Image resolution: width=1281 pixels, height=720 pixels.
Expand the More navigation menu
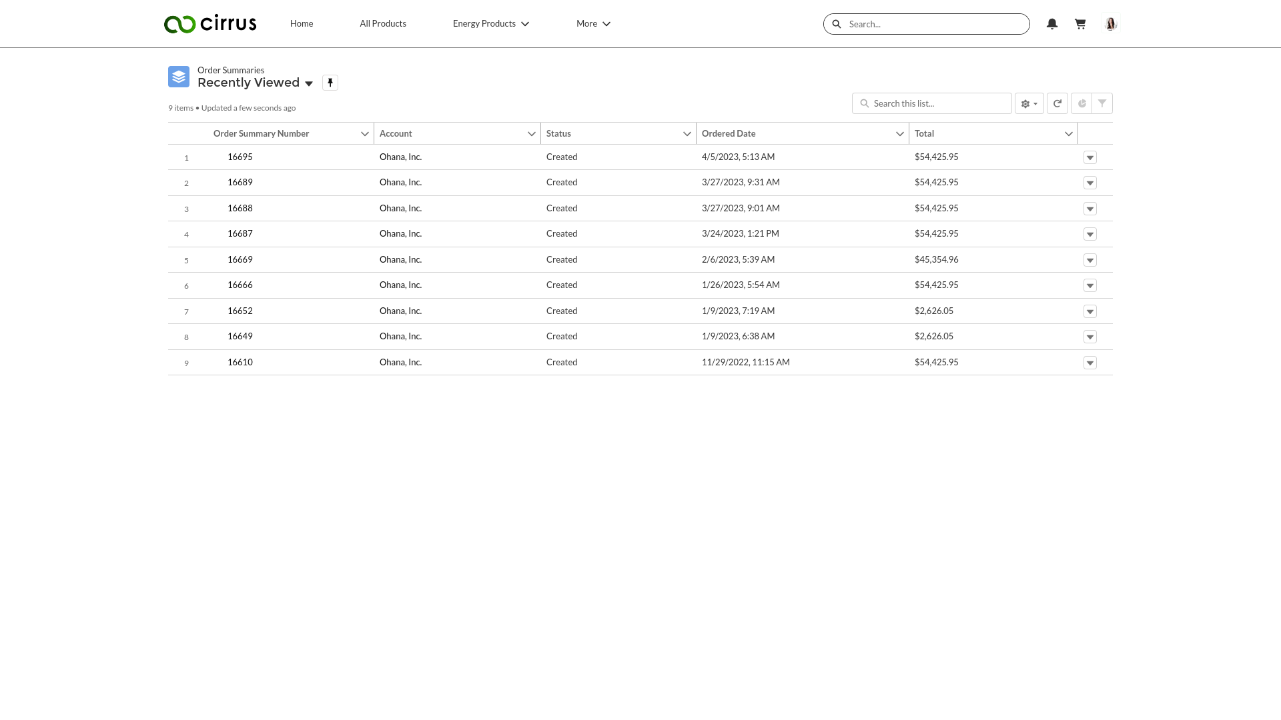pyautogui.click(x=593, y=23)
